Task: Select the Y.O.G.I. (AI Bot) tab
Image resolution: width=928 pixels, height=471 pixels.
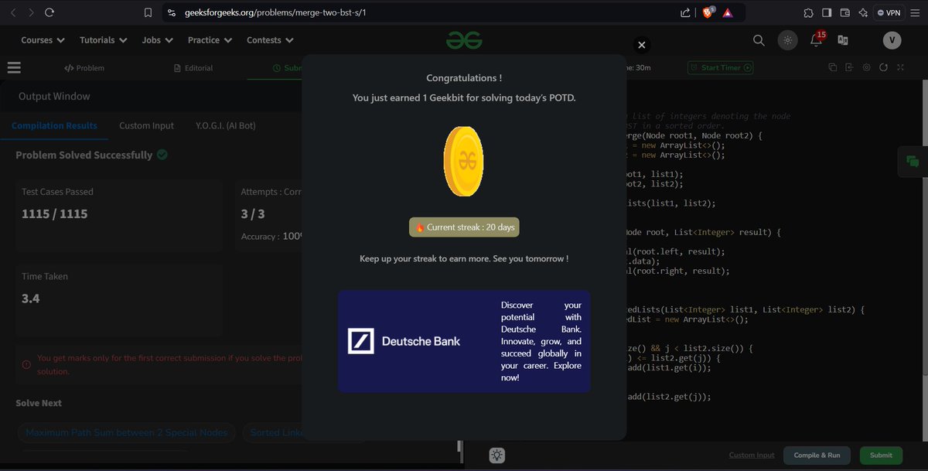Action: [x=225, y=125]
